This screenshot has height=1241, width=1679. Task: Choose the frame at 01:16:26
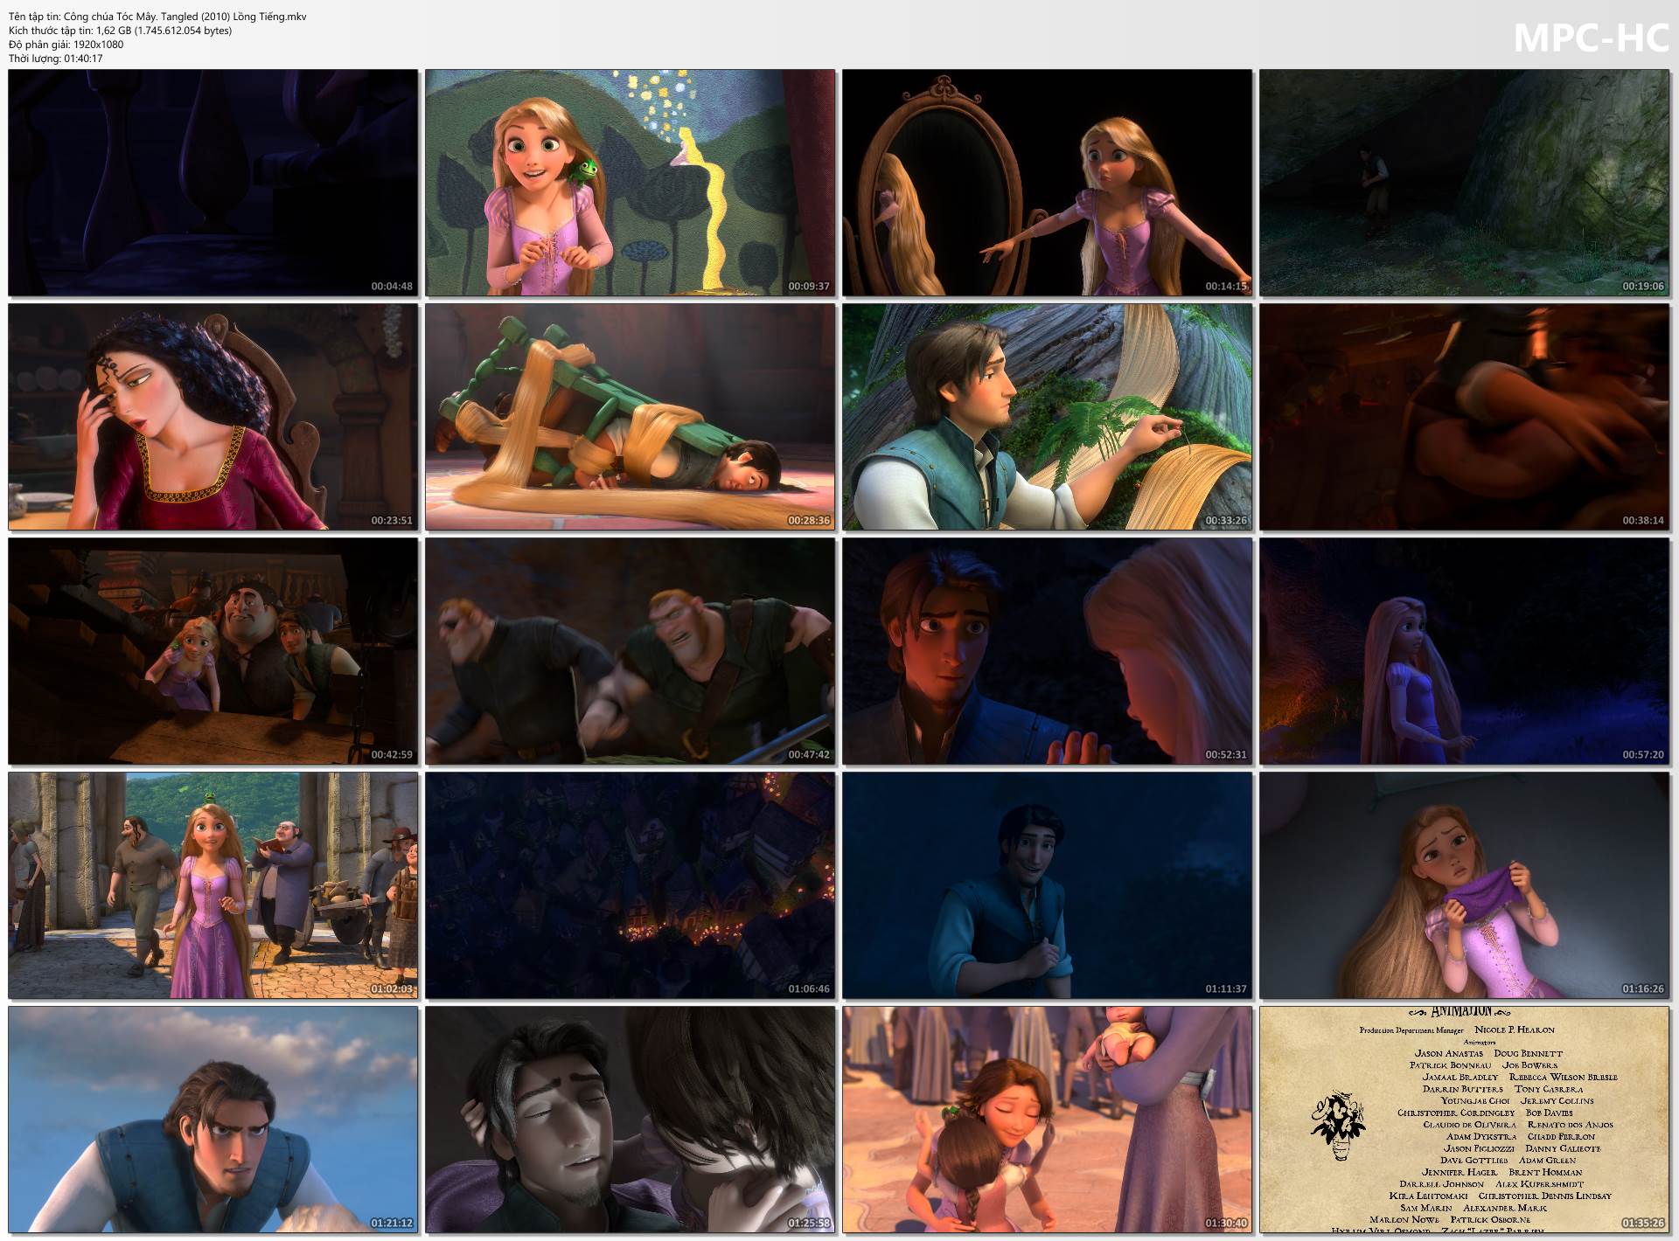coord(1465,885)
